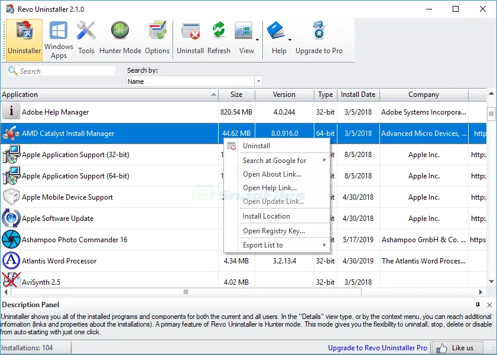Viewport: 497px width, 355px height.
Task: Open the Help book icon
Action: click(x=277, y=30)
